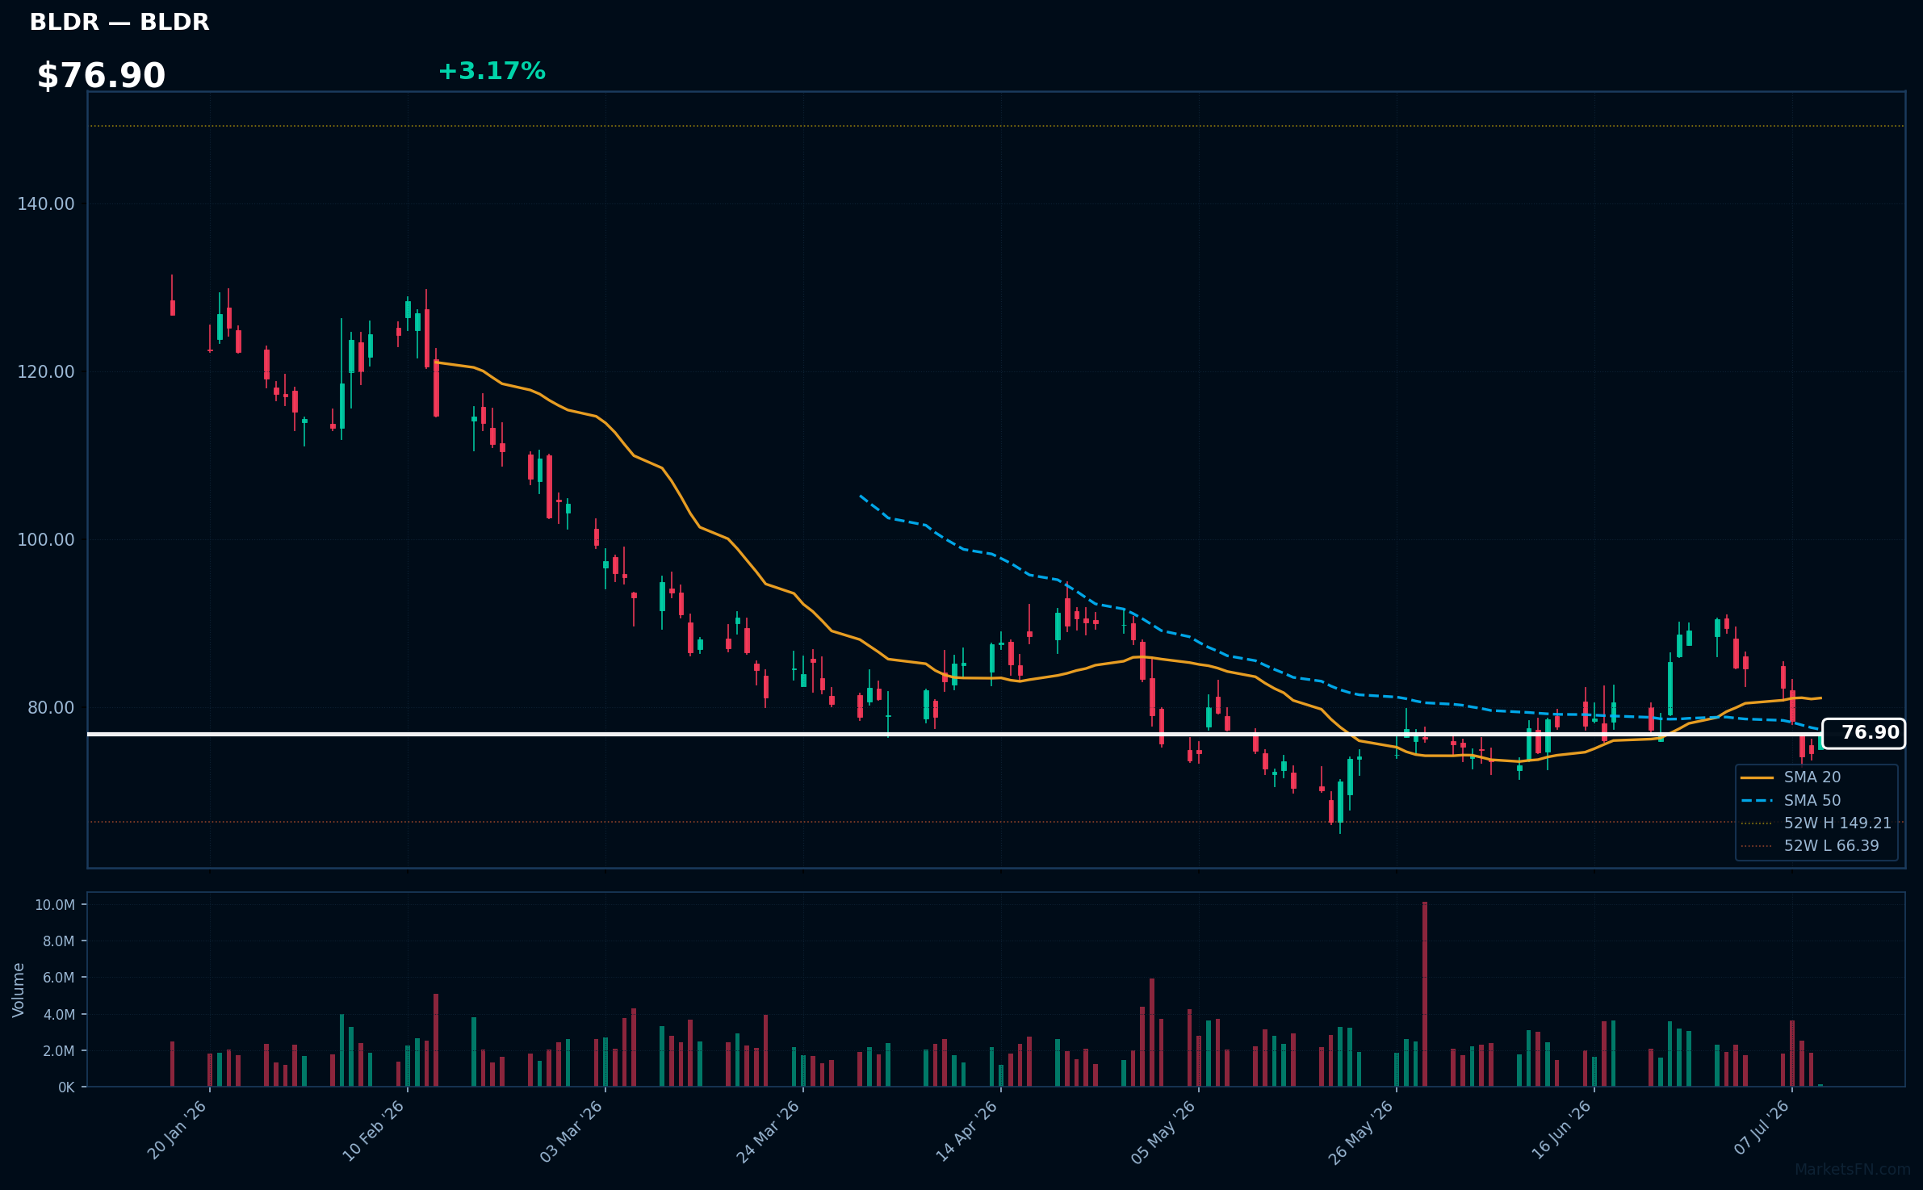Click the 80.00 price axis label

pos(51,708)
